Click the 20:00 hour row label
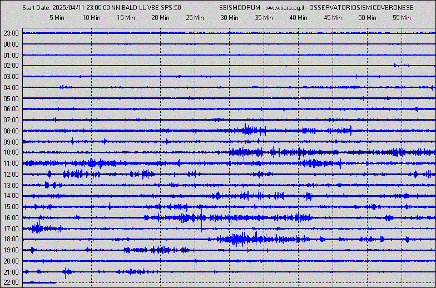Viewport: 436px width, 288px height. [11, 261]
